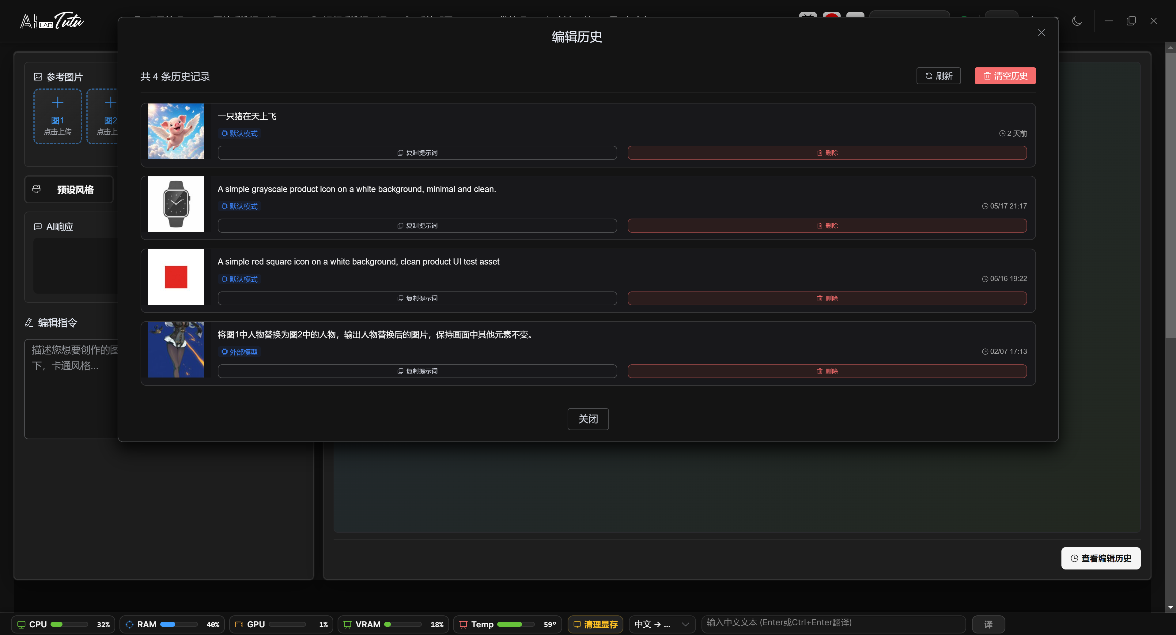Delete the red square icon record

pyautogui.click(x=827, y=298)
